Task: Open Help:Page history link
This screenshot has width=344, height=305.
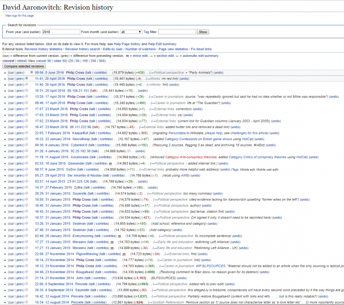Action: [x=127, y=44]
